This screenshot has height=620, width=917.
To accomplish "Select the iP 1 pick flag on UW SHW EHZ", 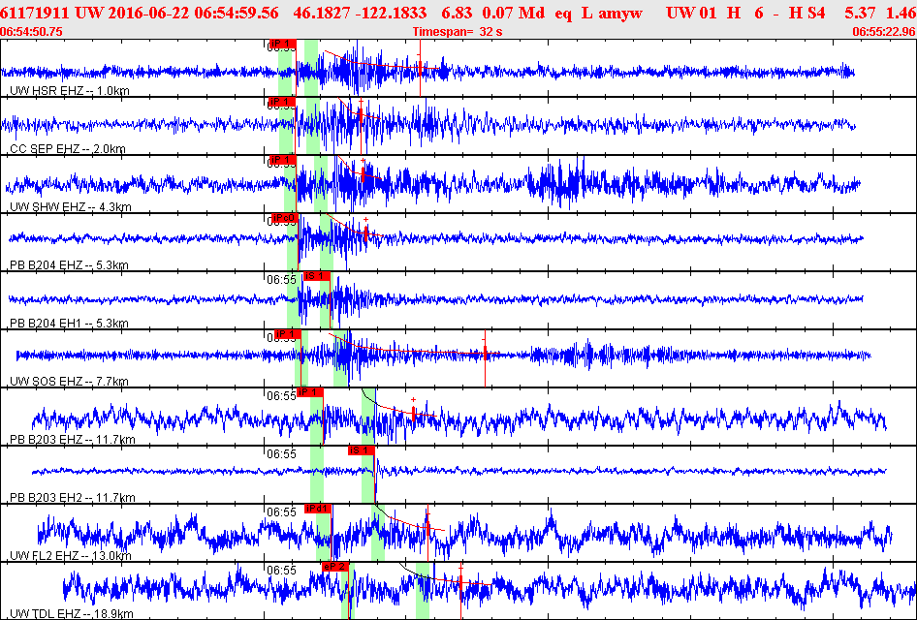I will (282, 160).
